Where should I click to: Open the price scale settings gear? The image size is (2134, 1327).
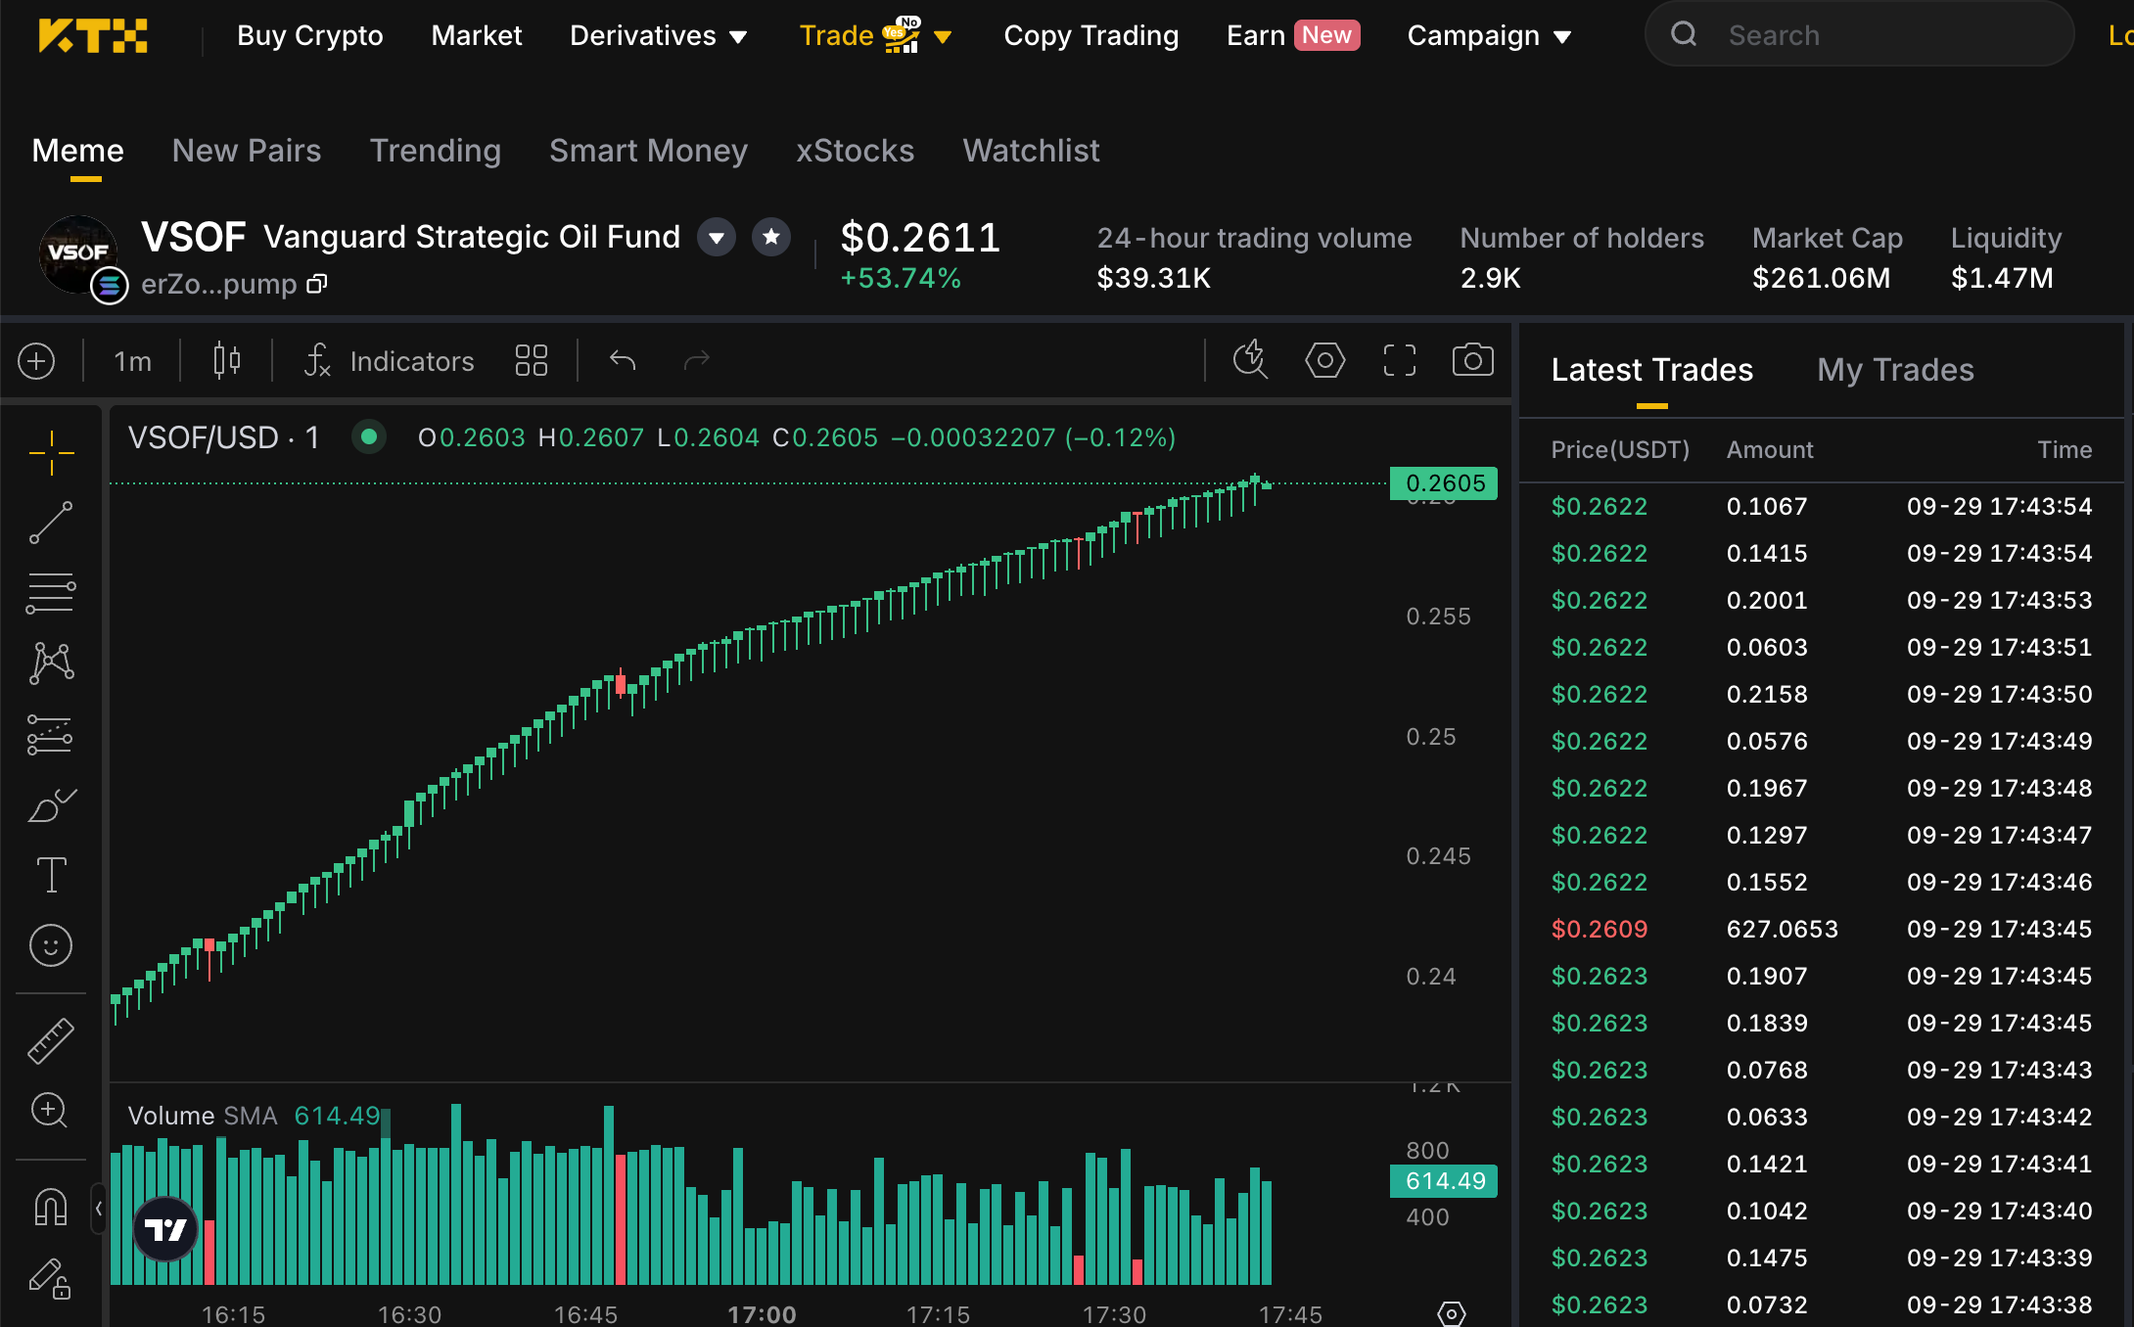(1452, 1313)
